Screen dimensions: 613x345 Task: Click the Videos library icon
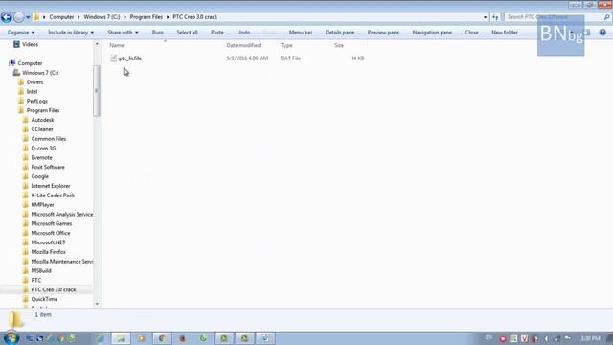[x=16, y=44]
